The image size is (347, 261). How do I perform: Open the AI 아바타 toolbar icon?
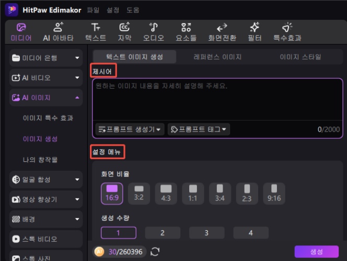[57, 28]
